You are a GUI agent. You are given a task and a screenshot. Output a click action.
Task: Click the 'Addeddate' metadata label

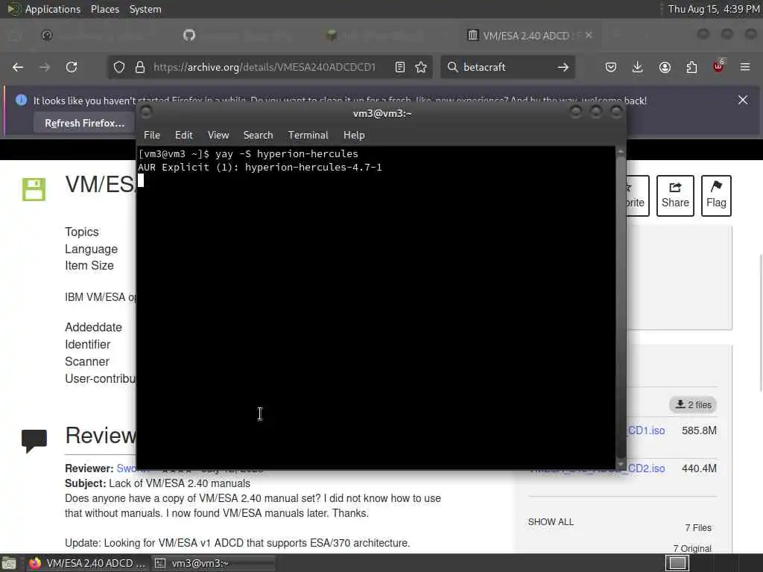tap(93, 327)
